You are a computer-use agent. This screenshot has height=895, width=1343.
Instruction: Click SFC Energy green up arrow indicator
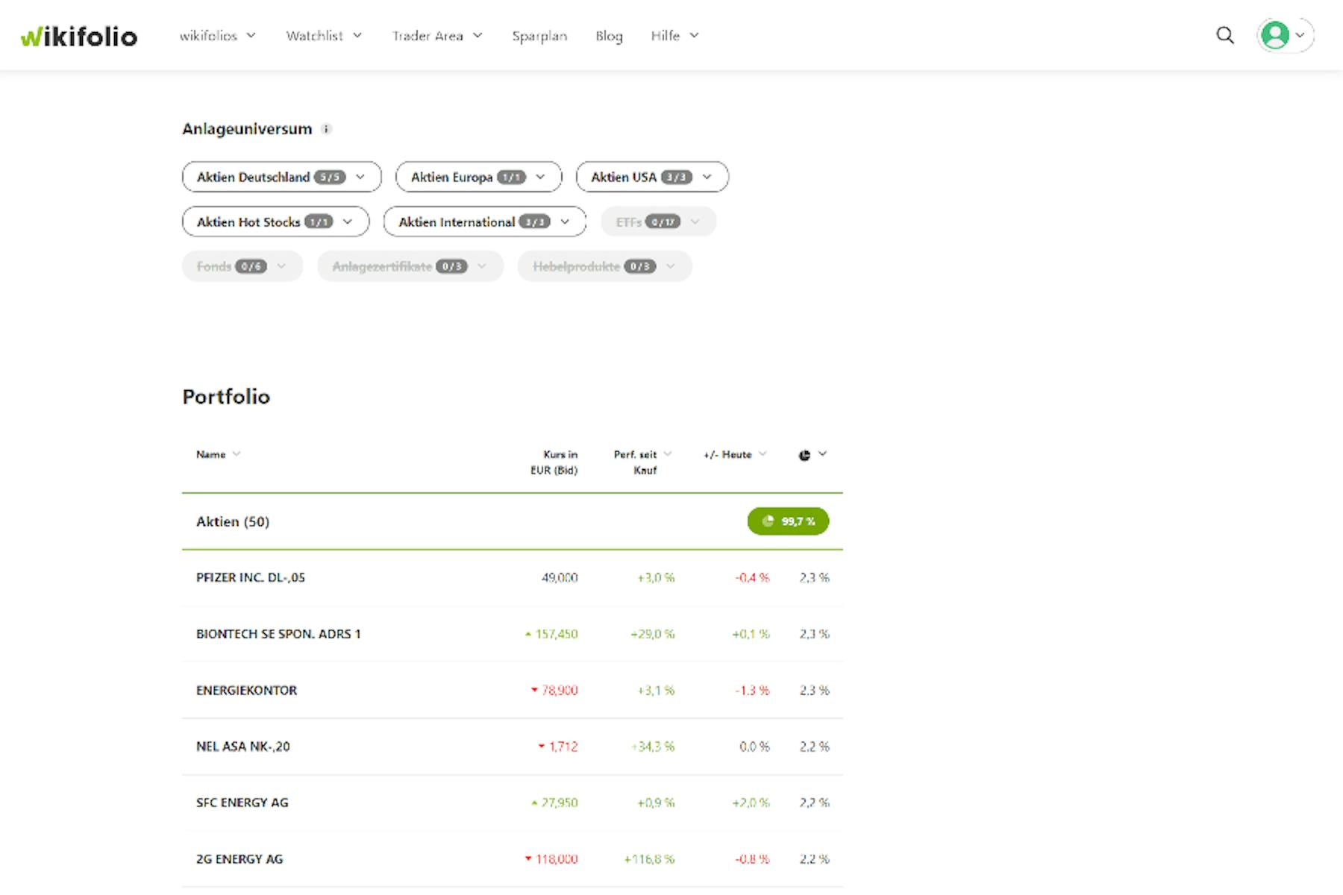534,803
